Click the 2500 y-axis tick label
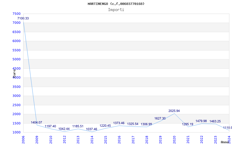The width and height of the screenshot is (232, 145). click(17, 105)
